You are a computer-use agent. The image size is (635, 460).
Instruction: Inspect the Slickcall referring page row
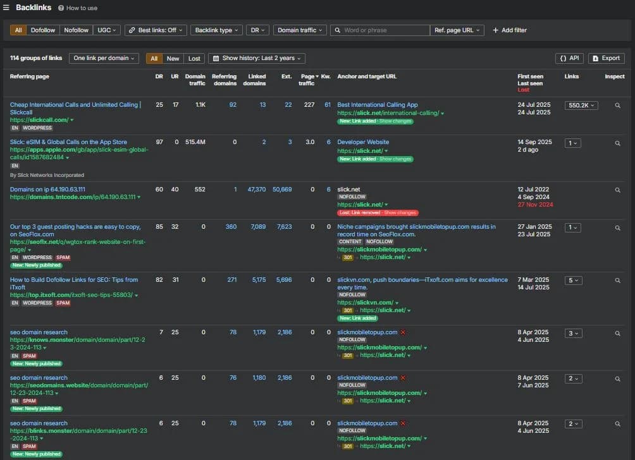pos(617,106)
